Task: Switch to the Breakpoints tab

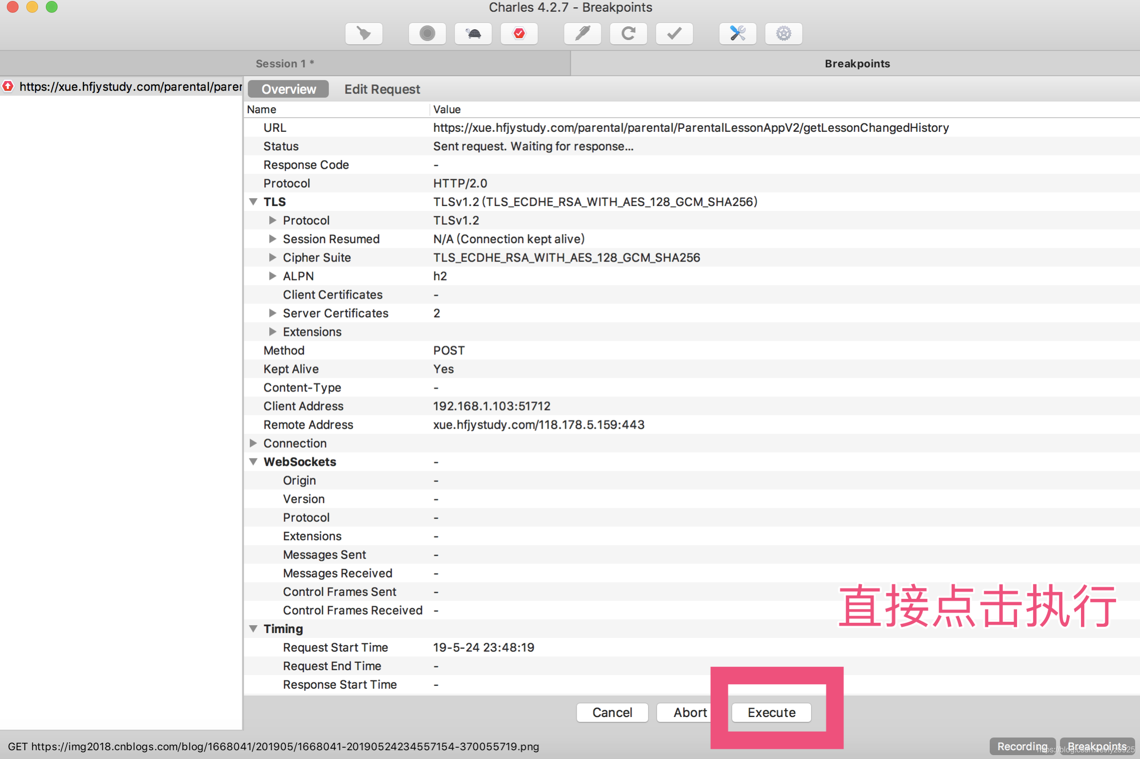Action: [x=857, y=63]
